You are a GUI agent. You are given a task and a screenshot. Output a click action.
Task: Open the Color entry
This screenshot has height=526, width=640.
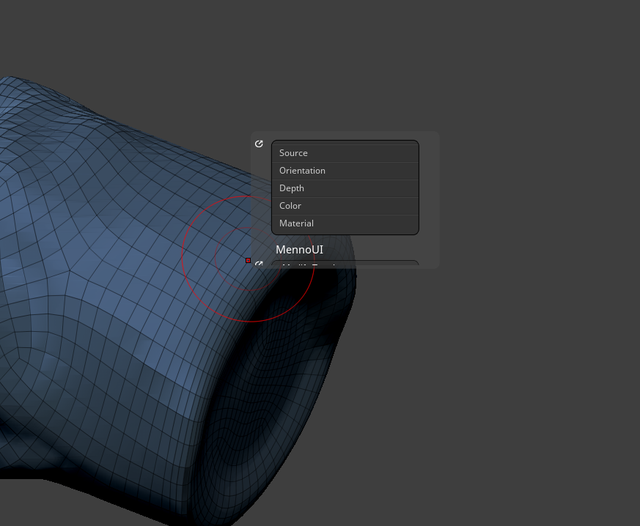tap(345, 206)
